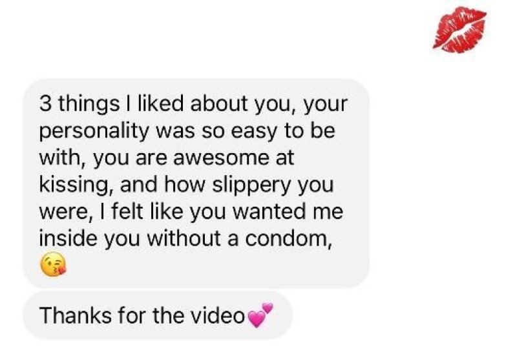517x354 pixels.
Task: Click the word "Thanks" in second bubble
Action: pos(76,315)
